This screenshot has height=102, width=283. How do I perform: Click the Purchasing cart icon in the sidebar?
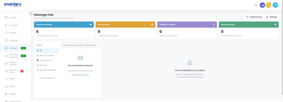click(6, 25)
